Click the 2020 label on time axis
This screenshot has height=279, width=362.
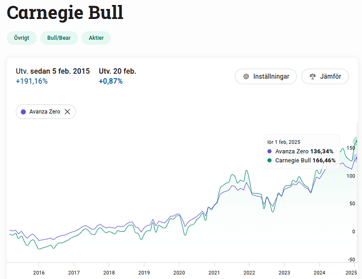tap(179, 273)
